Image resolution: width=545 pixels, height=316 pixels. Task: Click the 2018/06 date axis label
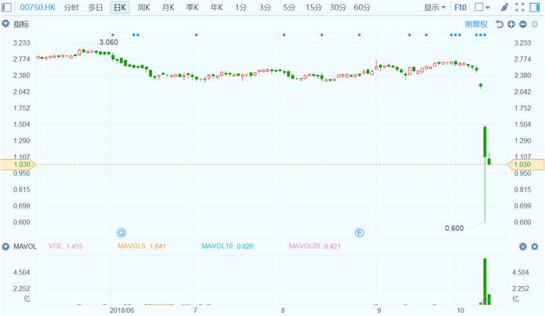122,310
